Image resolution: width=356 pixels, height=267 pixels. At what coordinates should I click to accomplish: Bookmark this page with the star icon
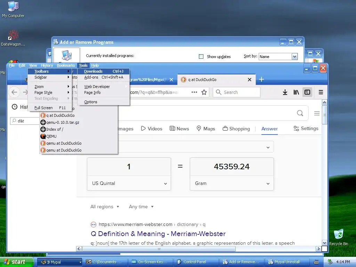[204, 92]
